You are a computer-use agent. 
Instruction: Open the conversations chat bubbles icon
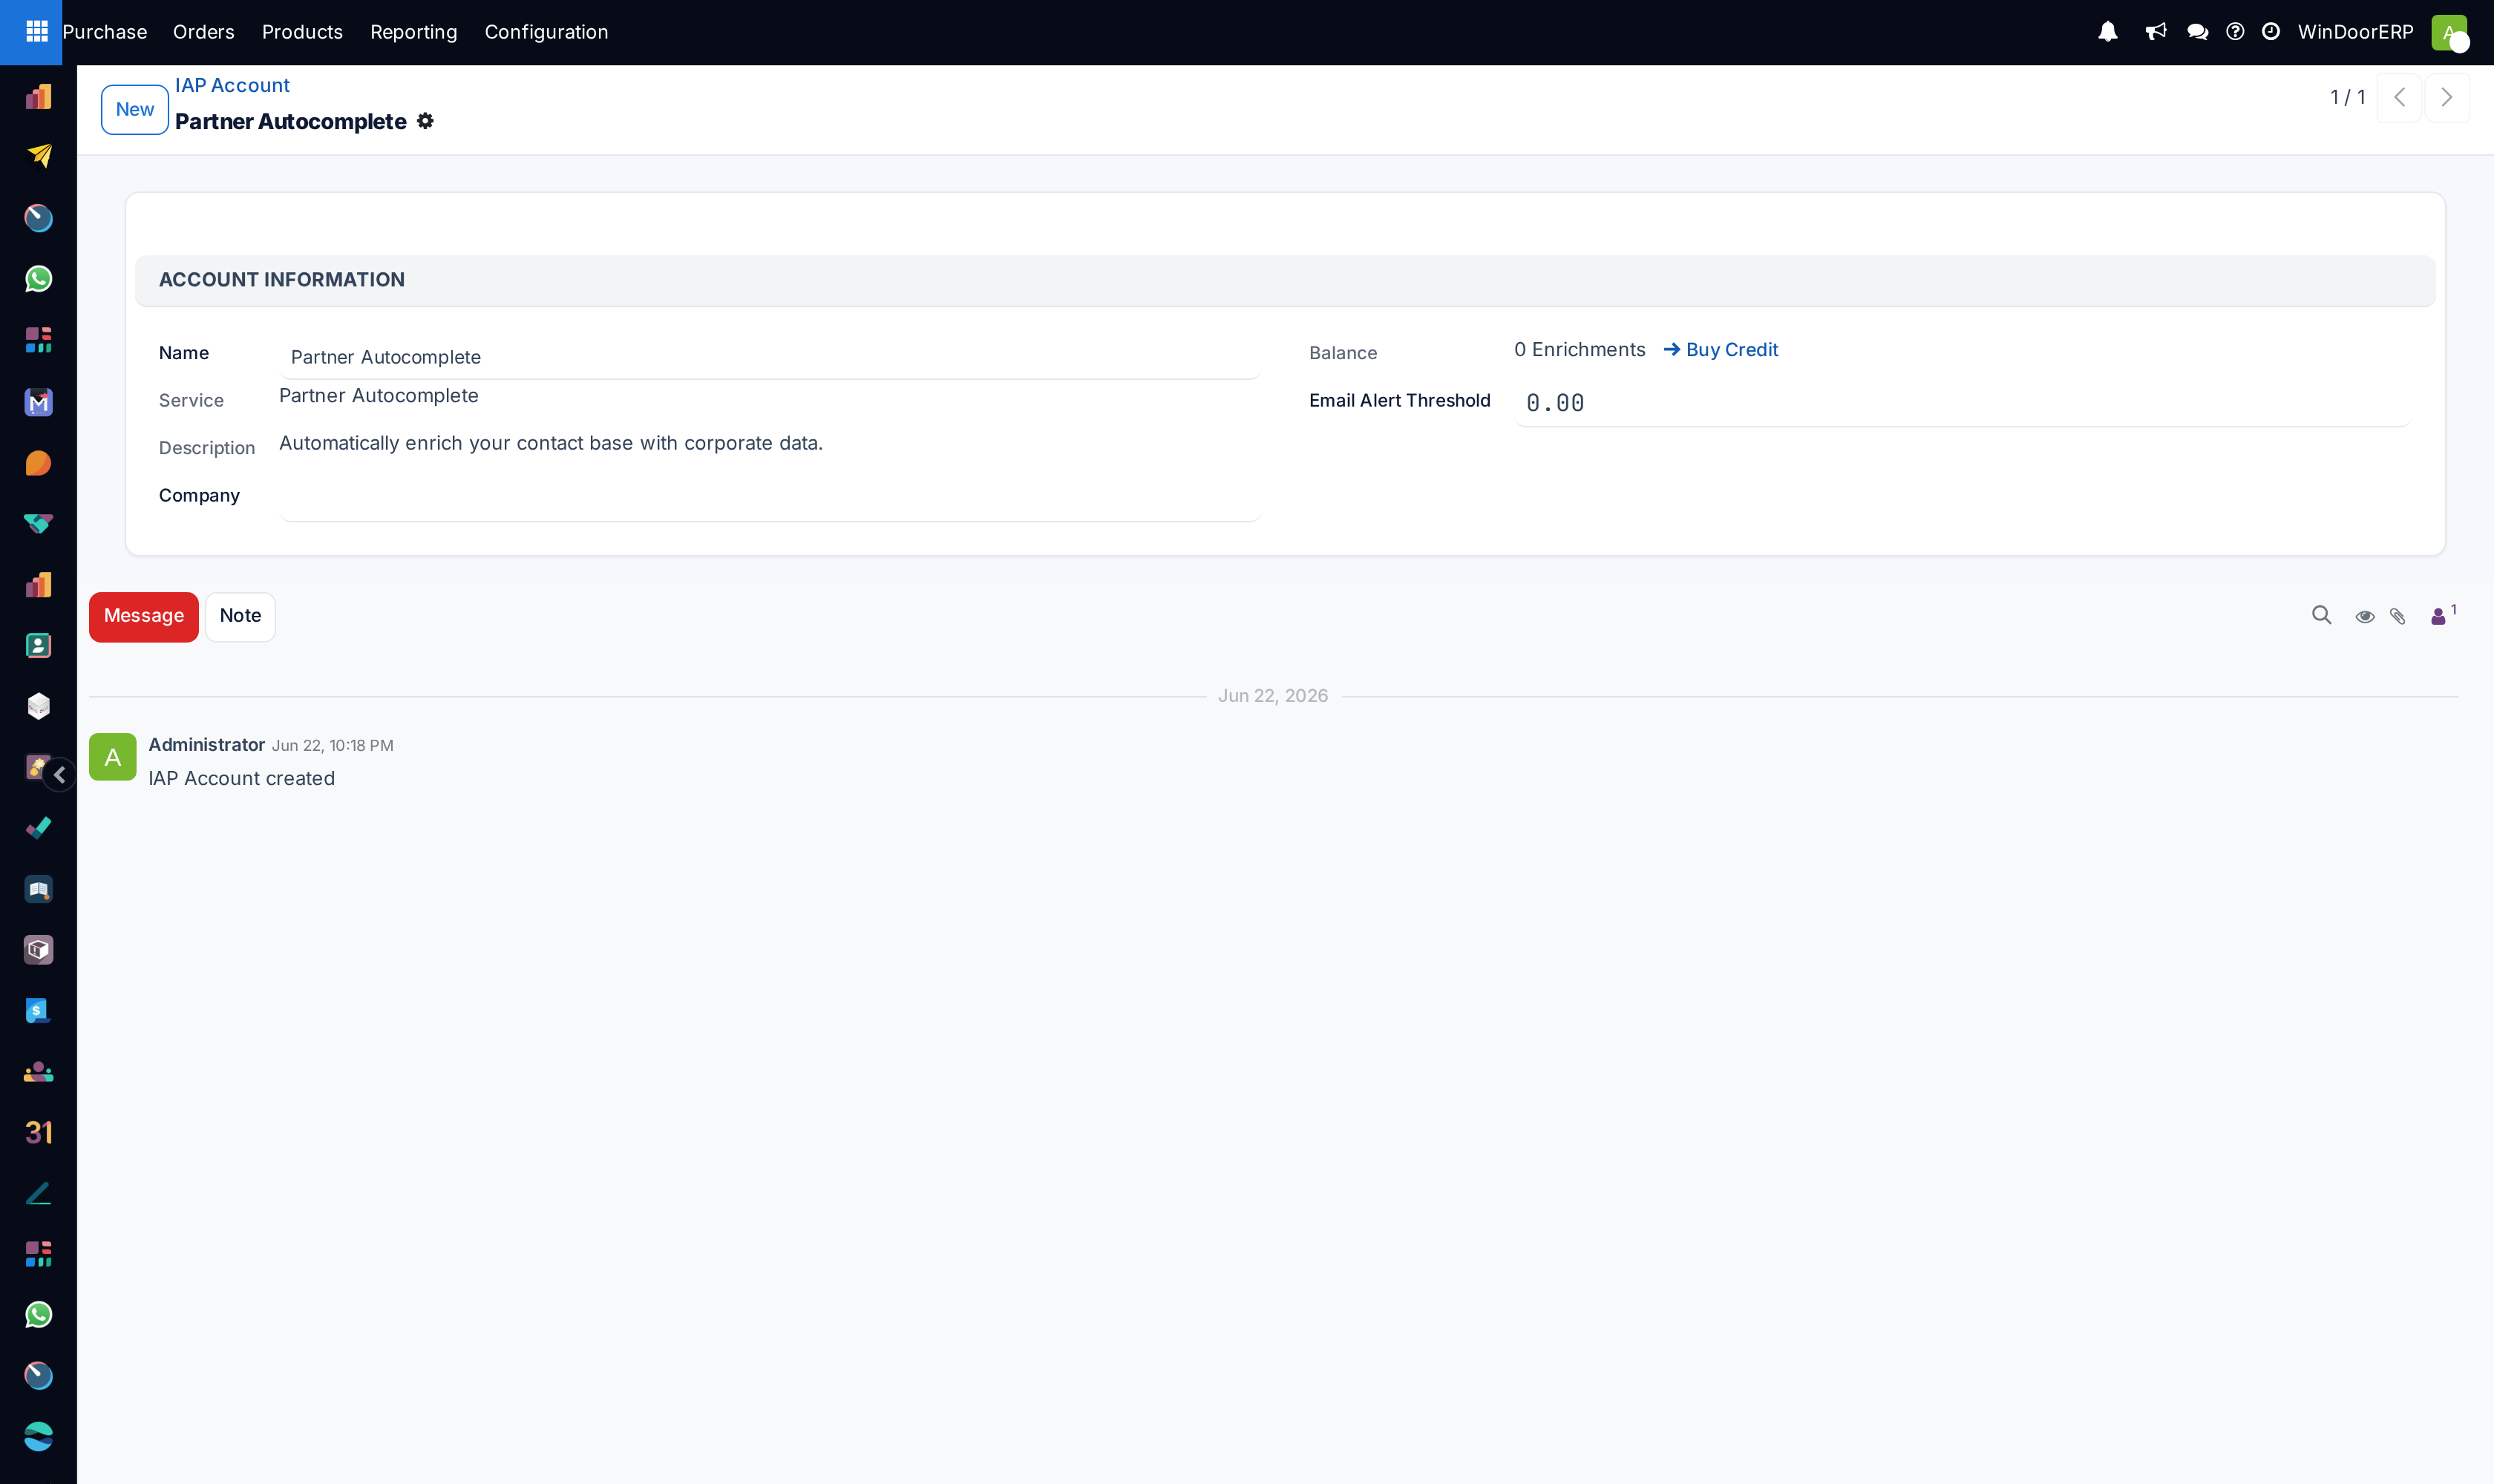[x=2197, y=32]
